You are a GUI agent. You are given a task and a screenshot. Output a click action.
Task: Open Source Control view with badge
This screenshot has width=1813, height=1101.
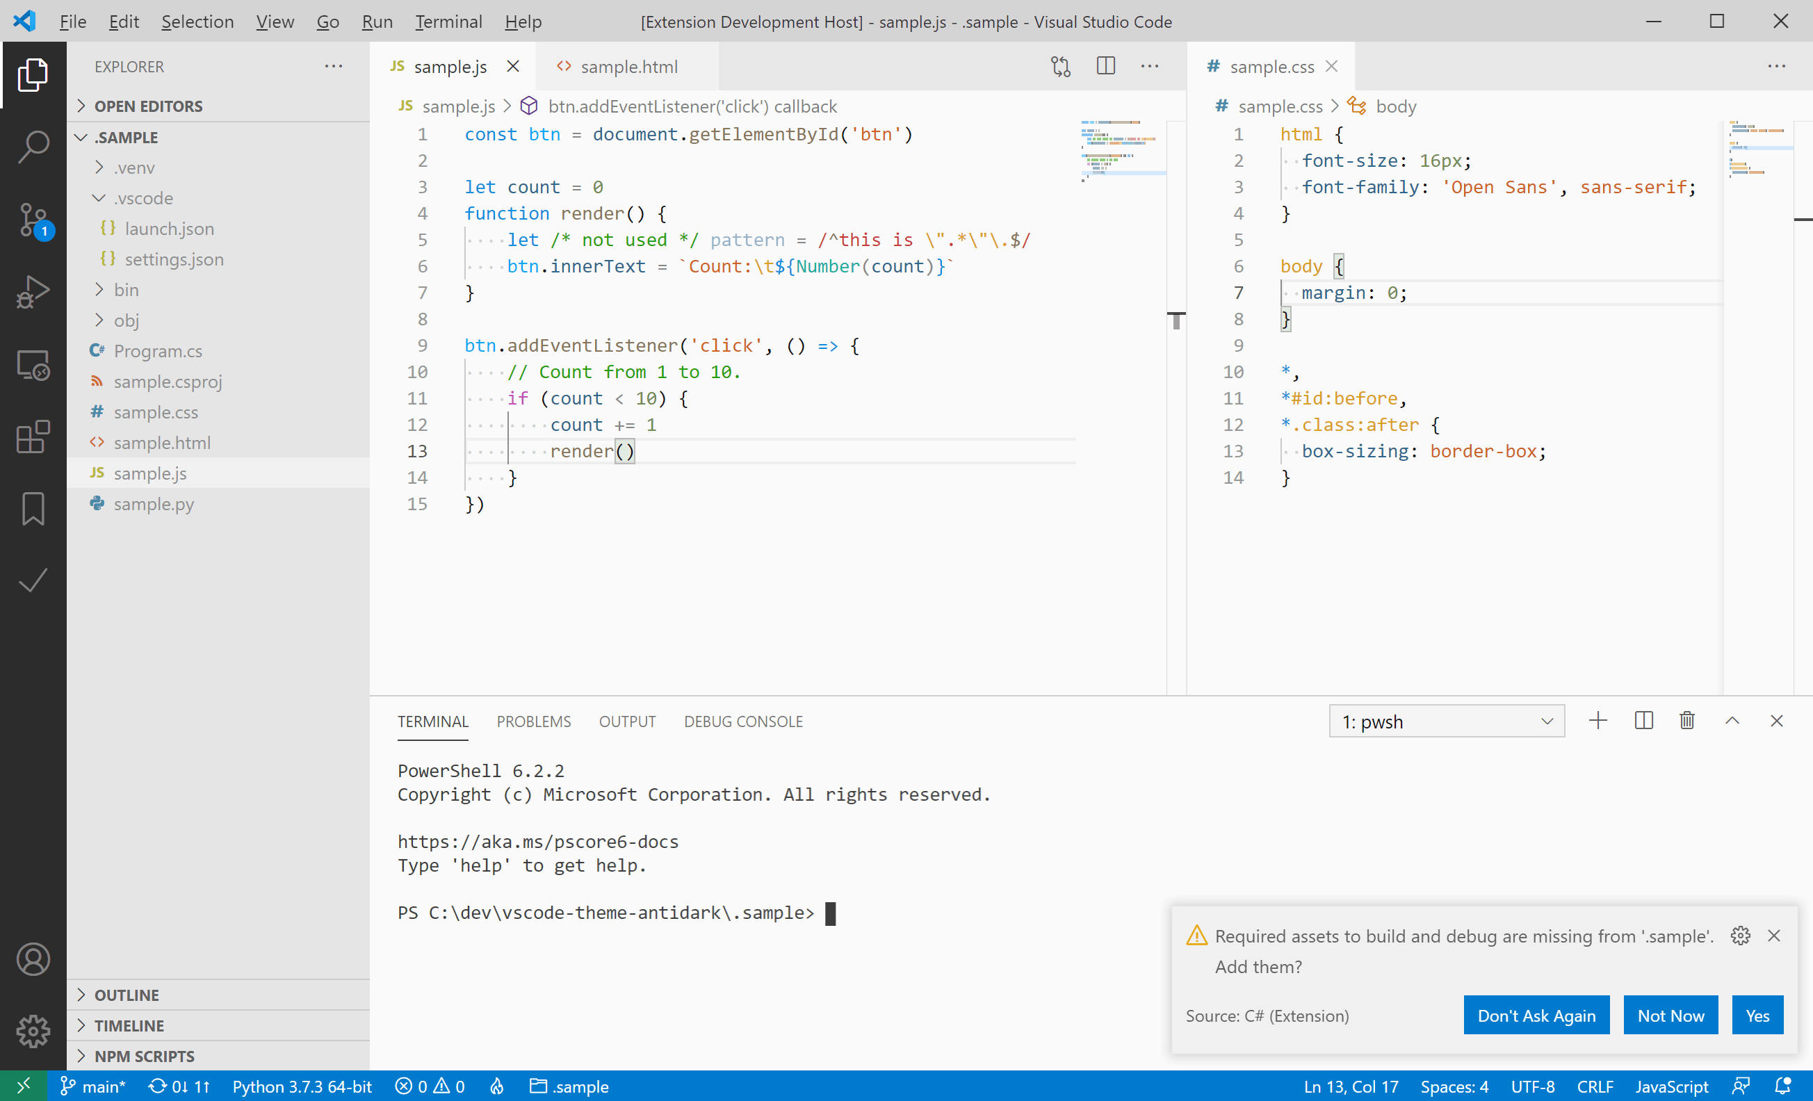[x=33, y=219]
